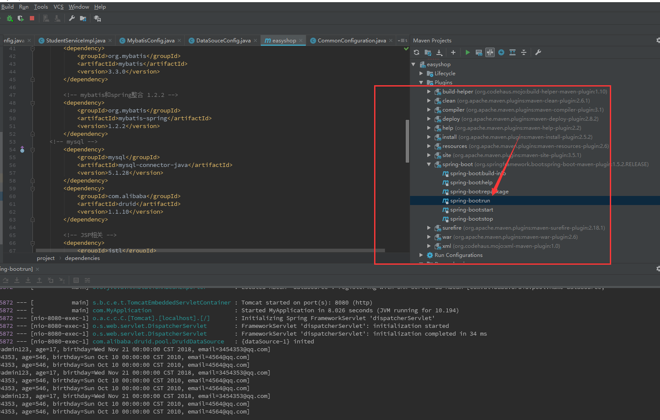Open the Maven Projects panel gear settings

(657, 40)
